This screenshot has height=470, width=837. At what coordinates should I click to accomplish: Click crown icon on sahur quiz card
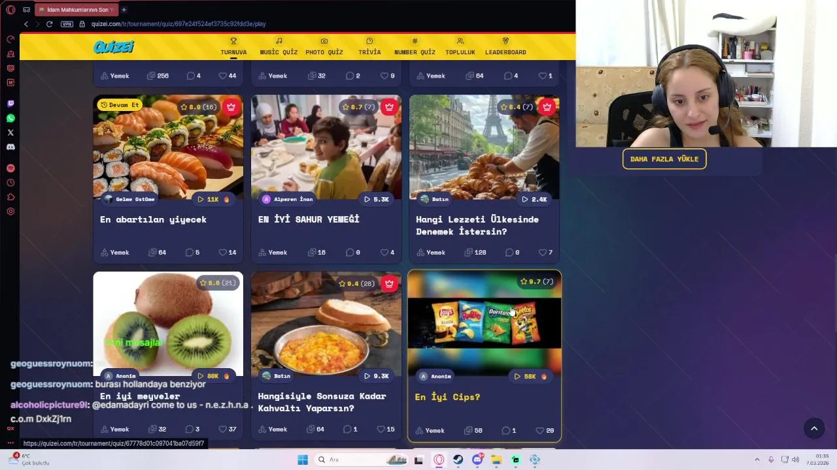point(389,107)
